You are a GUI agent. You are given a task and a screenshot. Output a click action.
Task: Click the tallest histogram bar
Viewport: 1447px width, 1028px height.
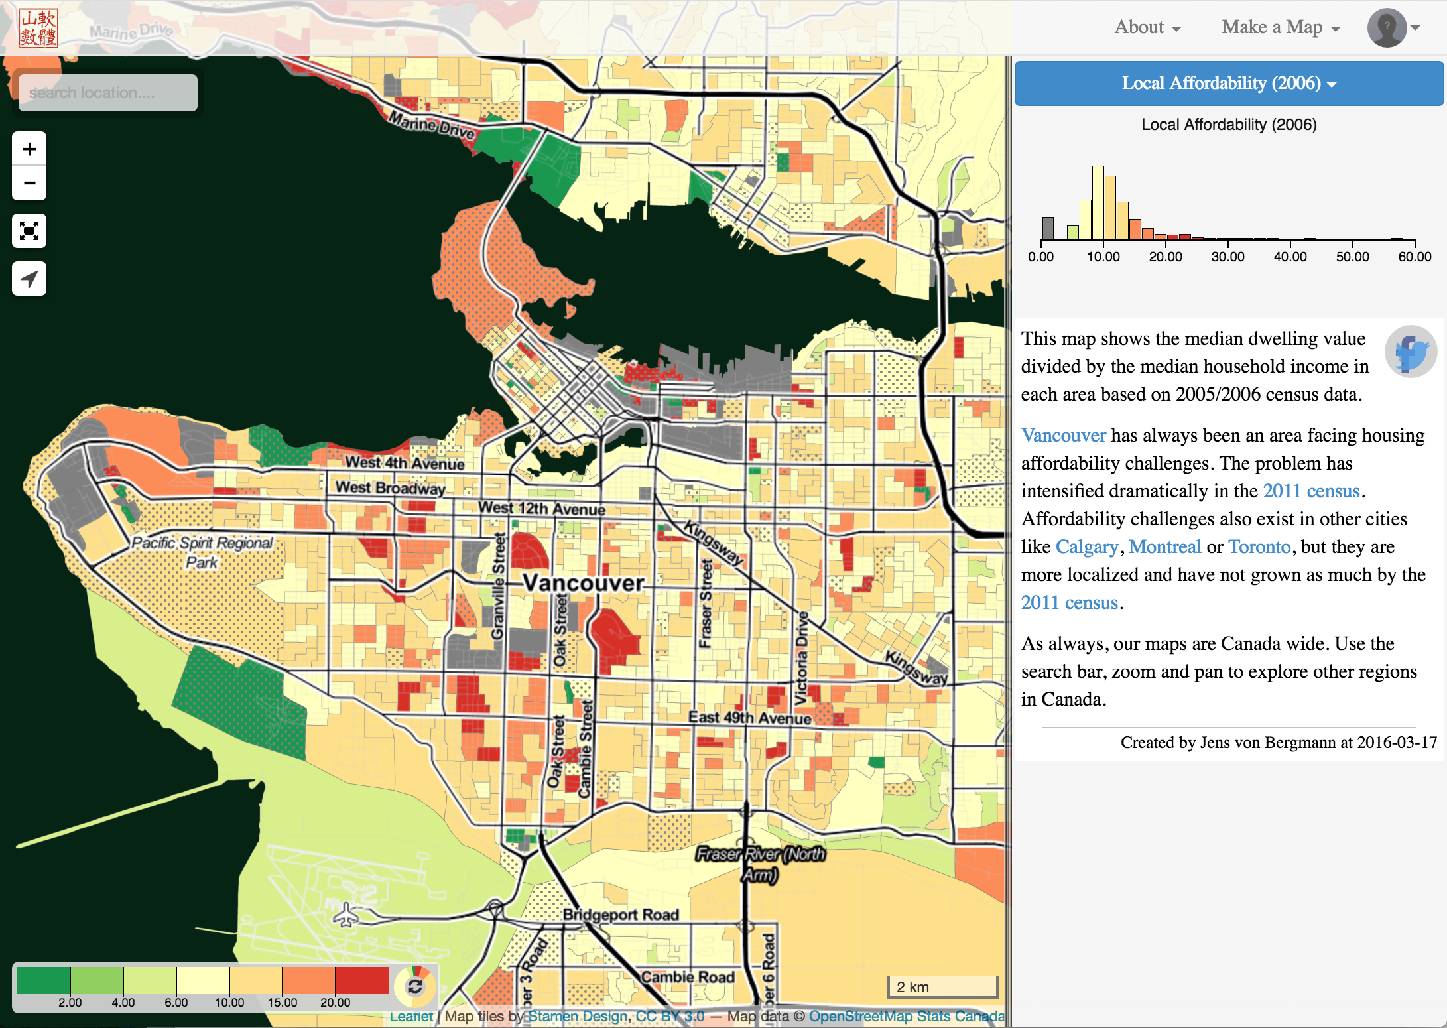click(1098, 202)
